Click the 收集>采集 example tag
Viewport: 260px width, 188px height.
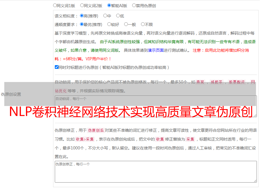[85, 139]
